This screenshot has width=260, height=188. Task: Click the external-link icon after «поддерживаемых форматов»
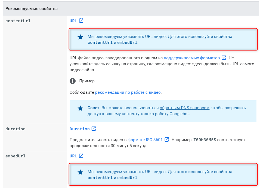click(224, 58)
